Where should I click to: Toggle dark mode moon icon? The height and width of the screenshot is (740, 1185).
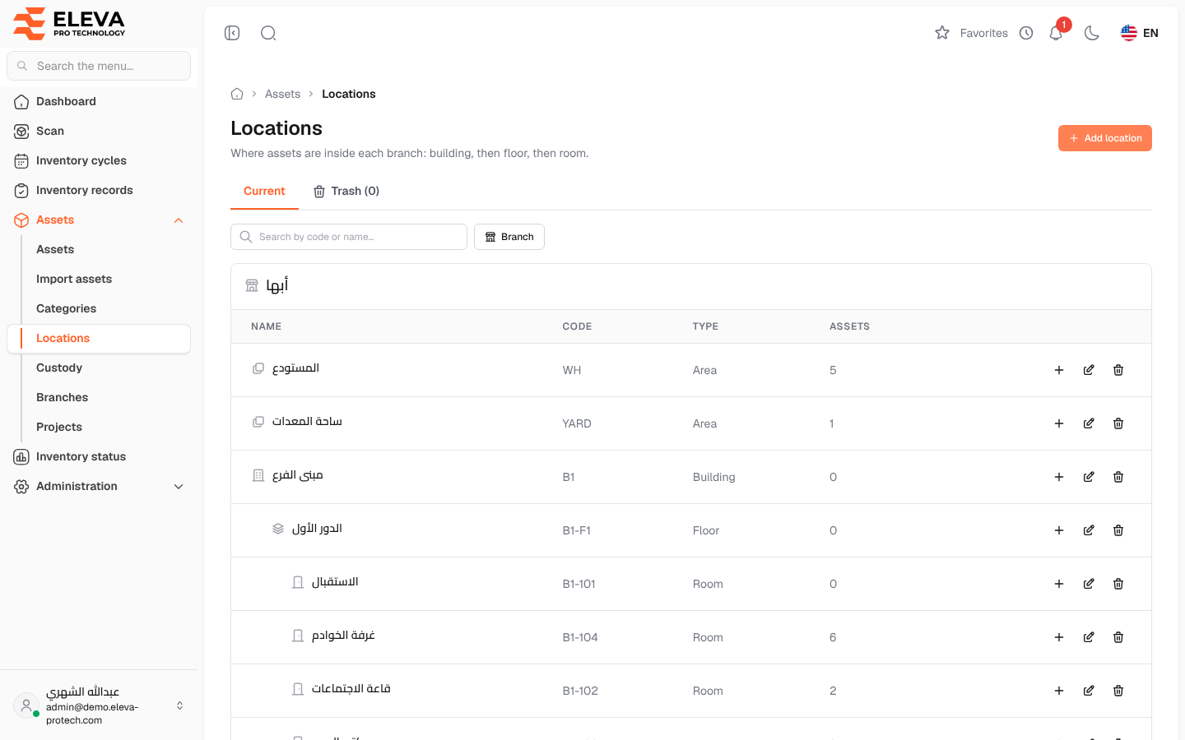click(x=1092, y=33)
